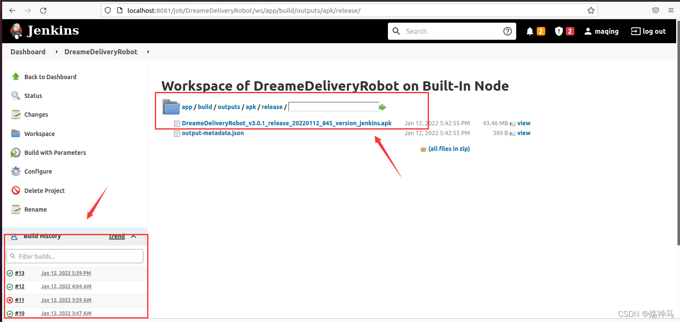Click the Build with Parameters clock icon
The image size is (680, 322).
16,152
